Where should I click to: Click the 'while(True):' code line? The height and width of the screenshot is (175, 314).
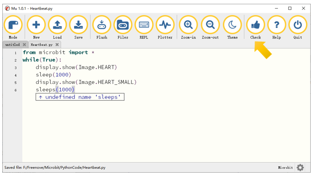click(42, 60)
